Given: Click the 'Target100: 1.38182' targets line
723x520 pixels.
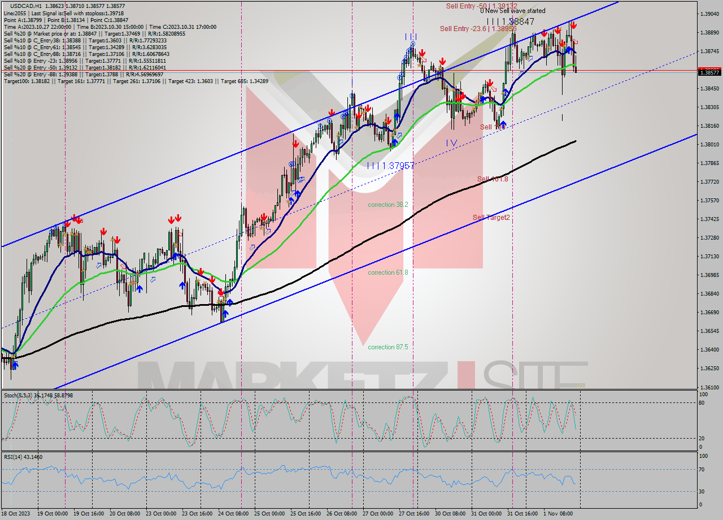Looking at the screenshot, I should pos(136,81).
